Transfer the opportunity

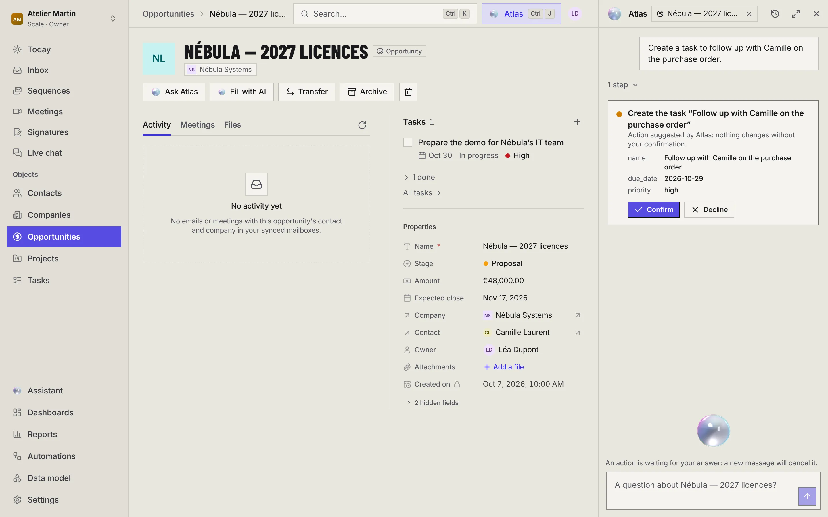click(306, 92)
